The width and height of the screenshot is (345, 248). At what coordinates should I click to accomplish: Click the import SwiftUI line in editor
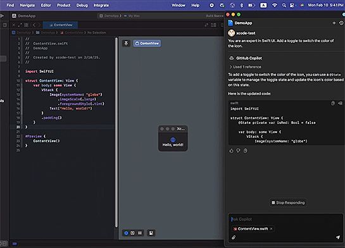(x=39, y=71)
